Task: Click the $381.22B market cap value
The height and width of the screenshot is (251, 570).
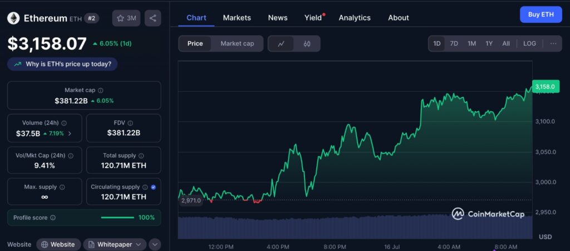Action: click(x=71, y=101)
